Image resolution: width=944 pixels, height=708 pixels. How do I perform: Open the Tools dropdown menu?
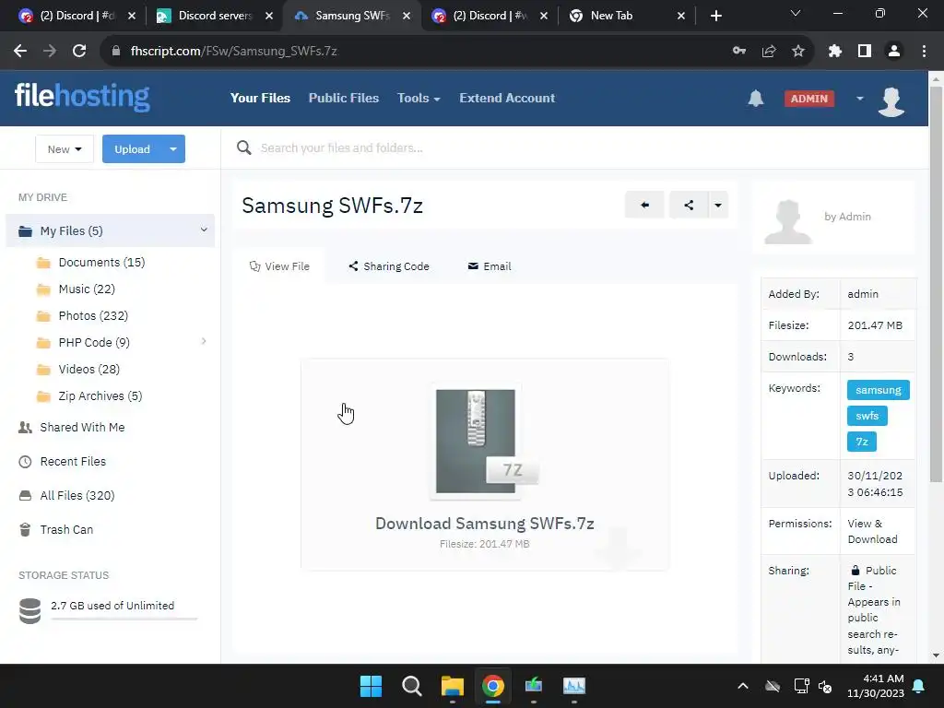click(x=419, y=98)
